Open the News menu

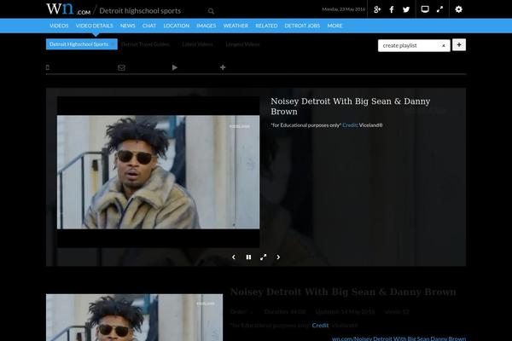click(x=128, y=26)
